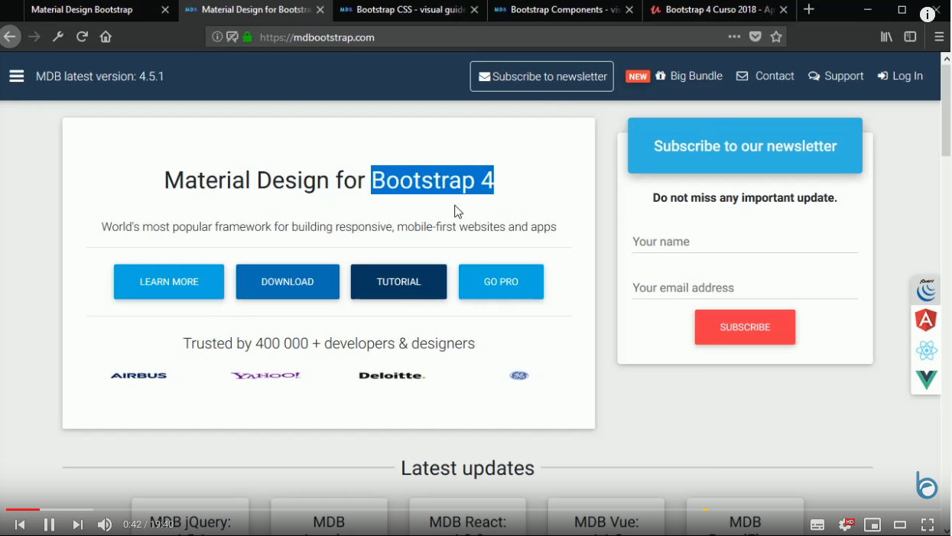Go to the browser home page icon
The height and width of the screenshot is (536, 952).
pos(106,37)
